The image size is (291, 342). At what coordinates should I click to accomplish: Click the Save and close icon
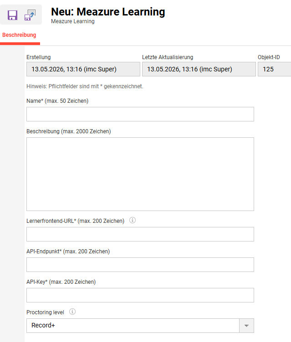point(30,15)
